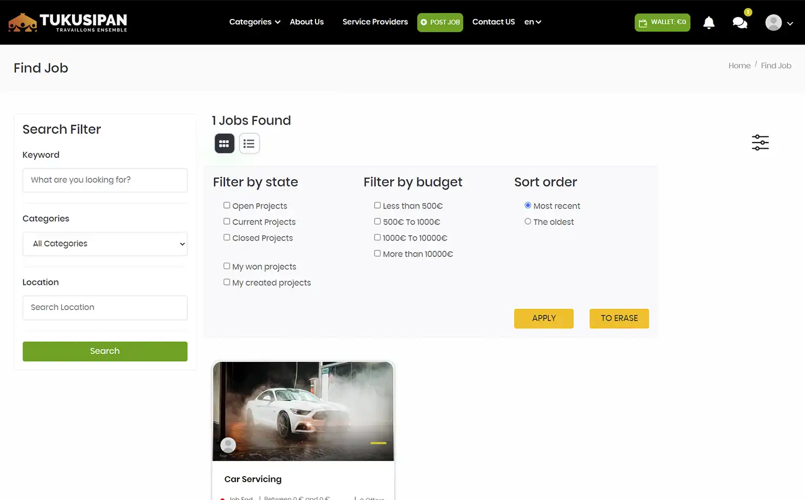Click the keyword search input field
This screenshot has height=500, width=805.
click(x=104, y=180)
